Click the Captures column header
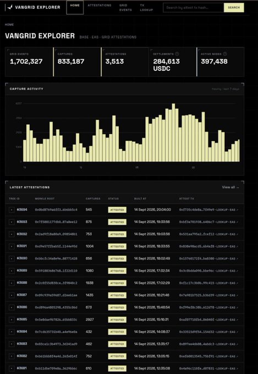Image resolution: width=258 pixels, height=374 pixels. (x=93, y=199)
